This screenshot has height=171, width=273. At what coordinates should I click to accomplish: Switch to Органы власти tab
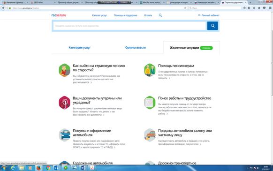click(136, 47)
